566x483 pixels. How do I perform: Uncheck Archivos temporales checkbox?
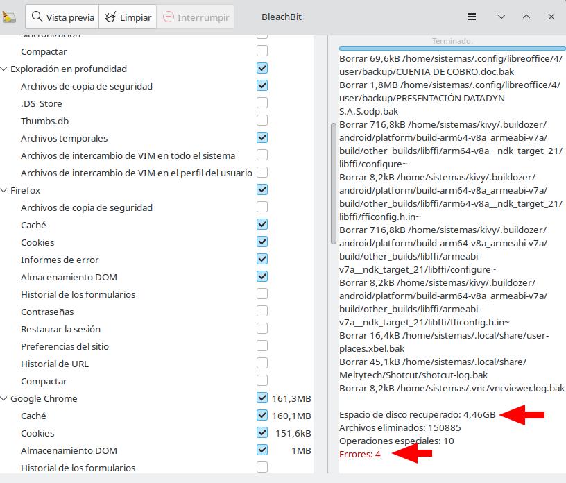click(262, 137)
